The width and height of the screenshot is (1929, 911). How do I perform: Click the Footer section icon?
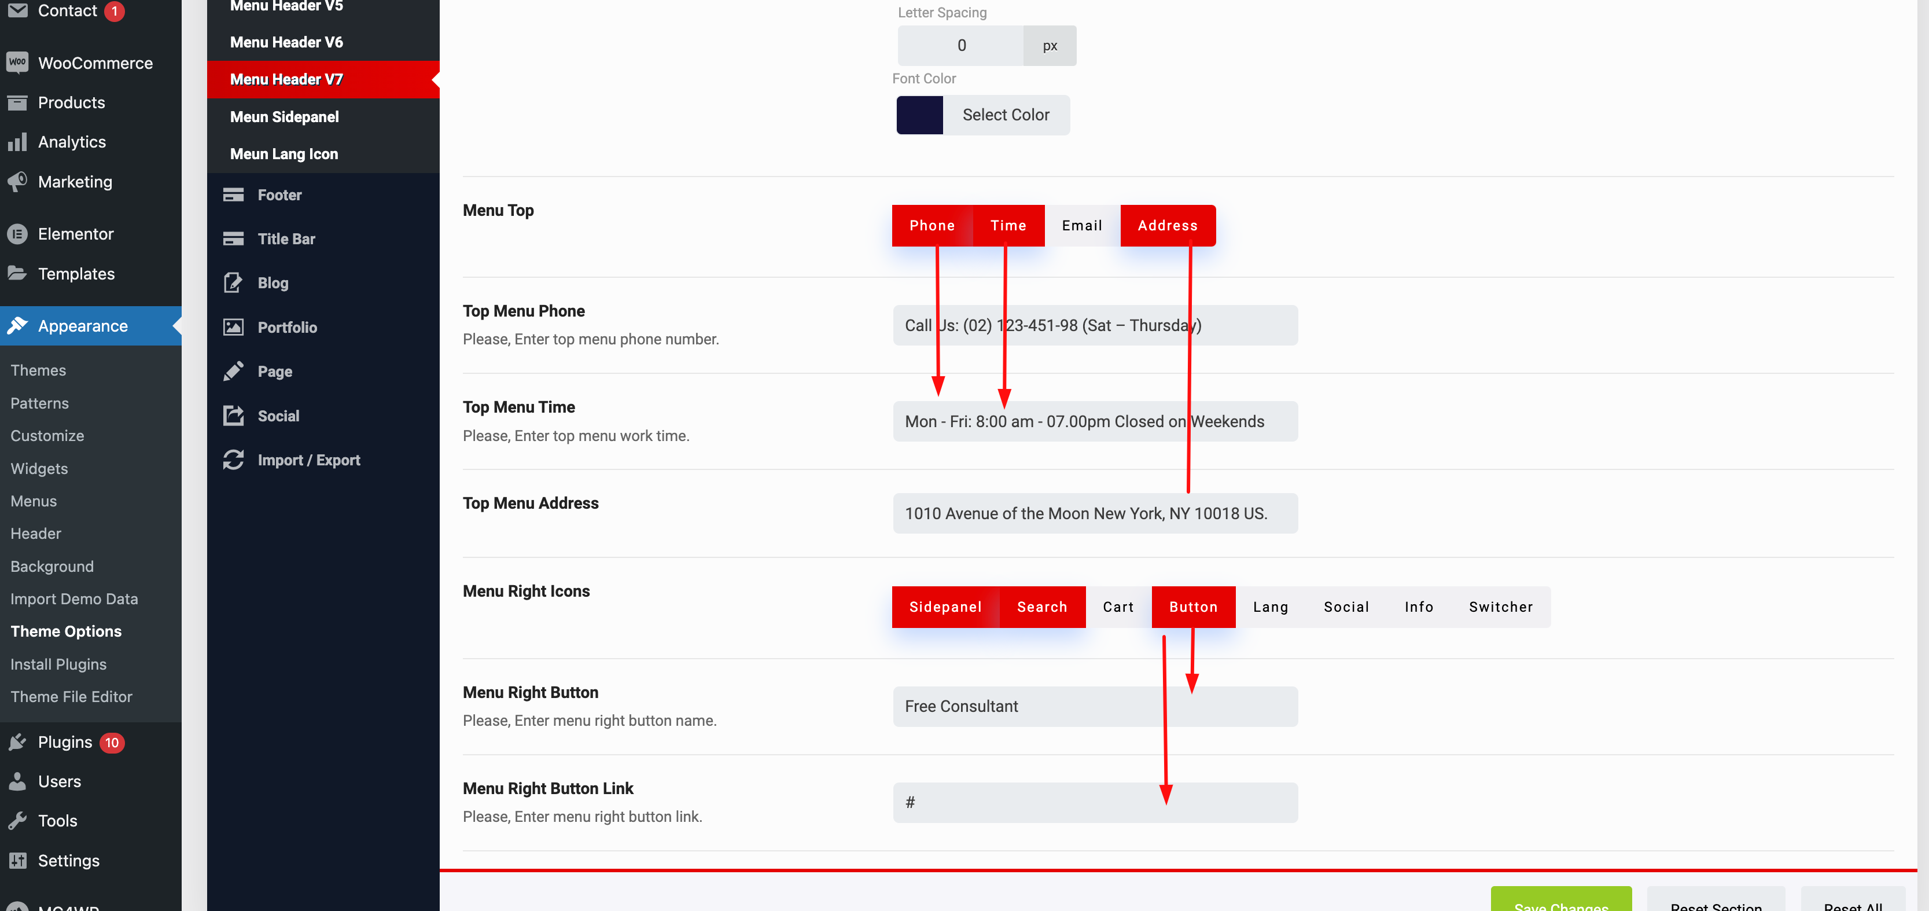(234, 195)
